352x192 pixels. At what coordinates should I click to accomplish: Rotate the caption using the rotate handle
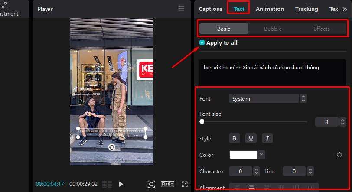coord(111,147)
